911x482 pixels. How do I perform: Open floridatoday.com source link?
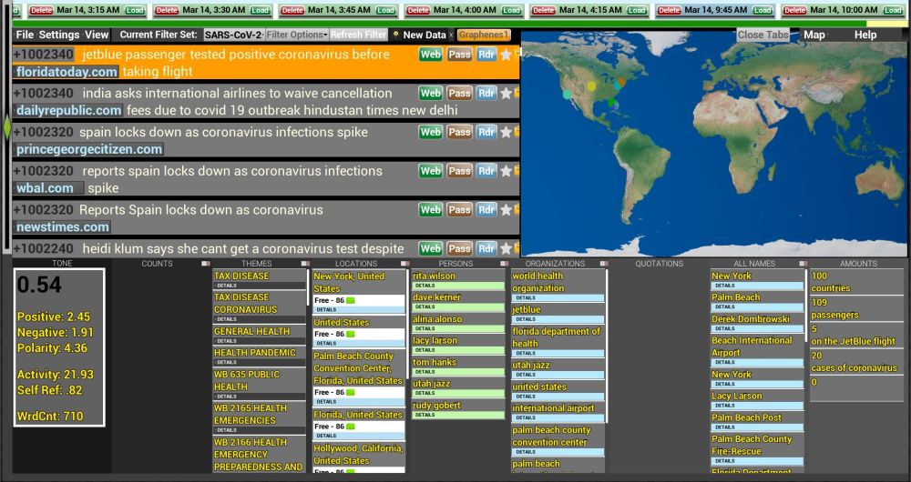[67, 72]
